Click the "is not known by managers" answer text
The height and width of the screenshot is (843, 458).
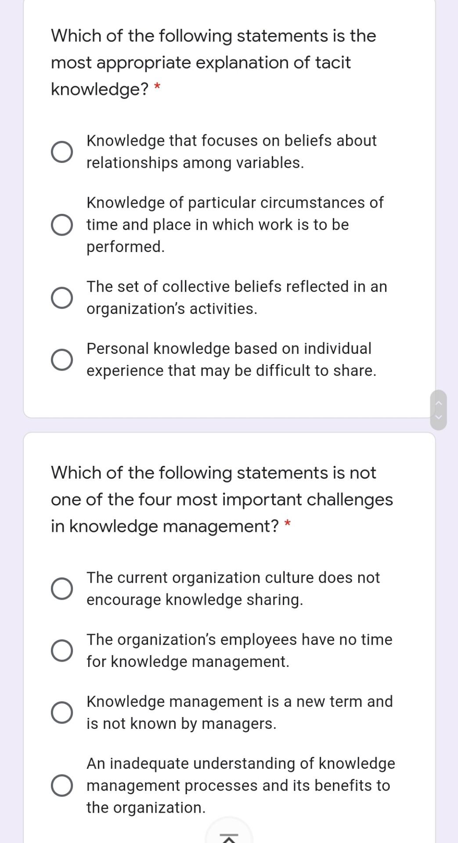(x=181, y=724)
